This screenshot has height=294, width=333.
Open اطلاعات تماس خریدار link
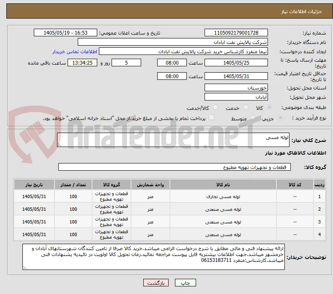75,52
